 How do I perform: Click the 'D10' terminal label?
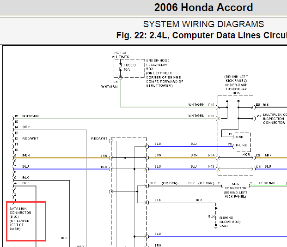point(211,105)
